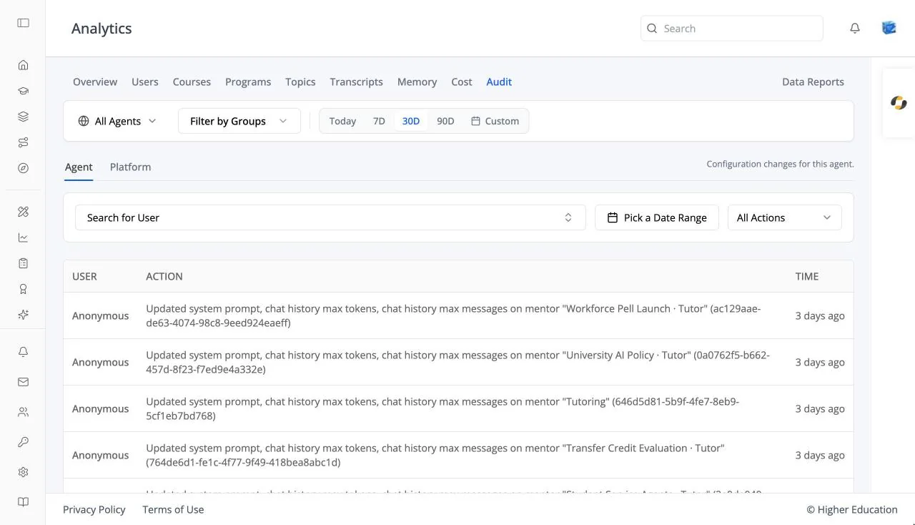Expand the Search for User combo box

pyautogui.click(x=330, y=217)
